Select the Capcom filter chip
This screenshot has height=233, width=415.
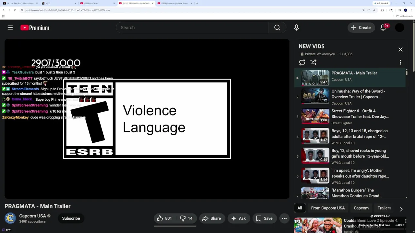pyautogui.click(x=361, y=208)
